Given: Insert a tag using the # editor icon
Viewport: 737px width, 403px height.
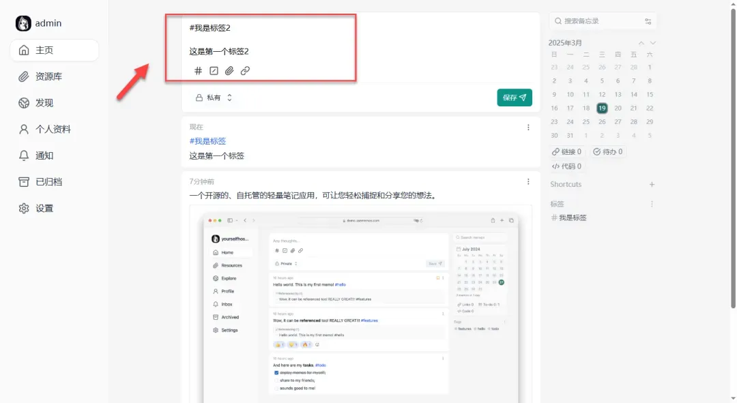Looking at the screenshot, I should (197, 70).
